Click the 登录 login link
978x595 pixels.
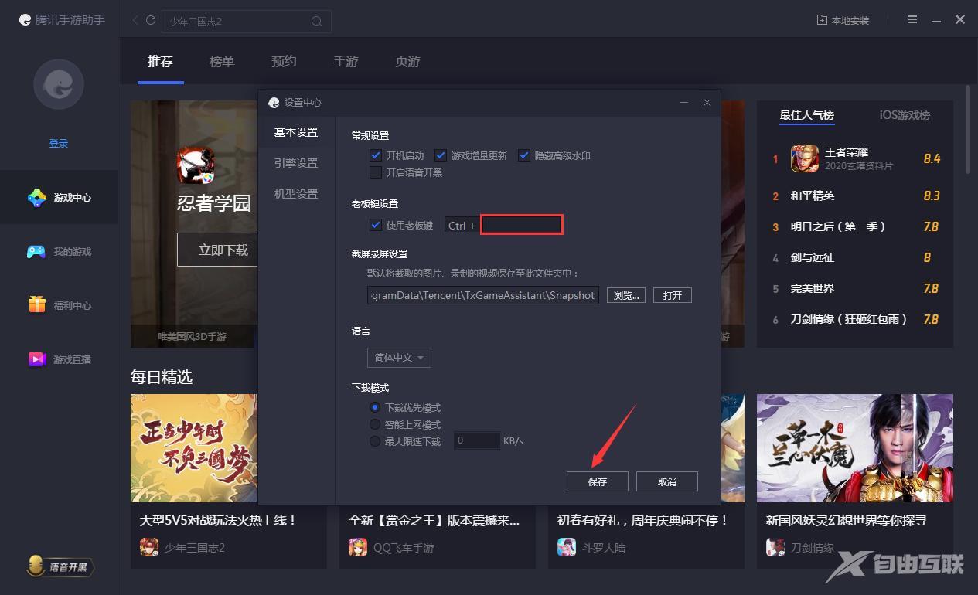point(59,144)
